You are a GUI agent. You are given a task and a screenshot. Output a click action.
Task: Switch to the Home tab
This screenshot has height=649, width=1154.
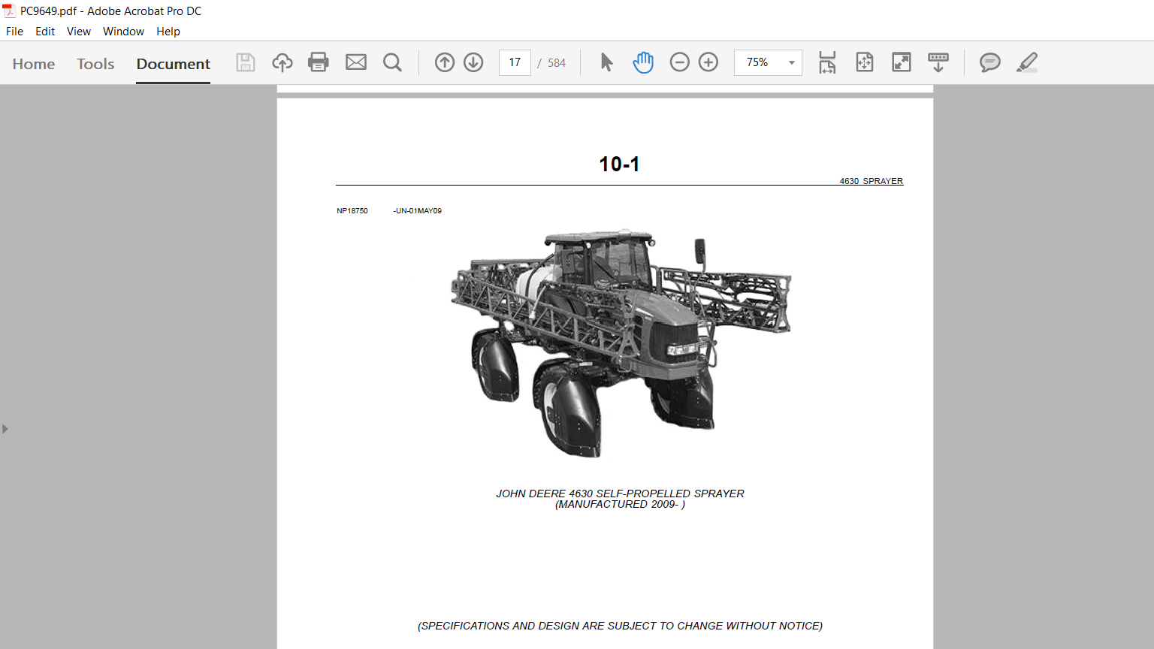[x=34, y=64]
